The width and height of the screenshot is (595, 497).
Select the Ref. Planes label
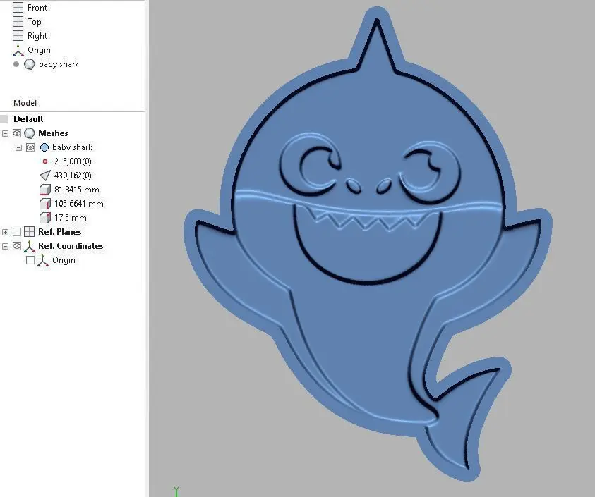click(59, 232)
